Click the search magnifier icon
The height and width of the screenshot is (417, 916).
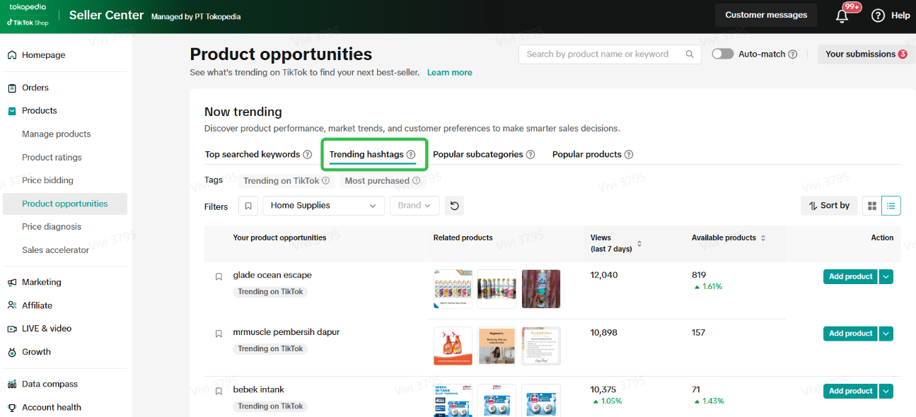[690, 54]
